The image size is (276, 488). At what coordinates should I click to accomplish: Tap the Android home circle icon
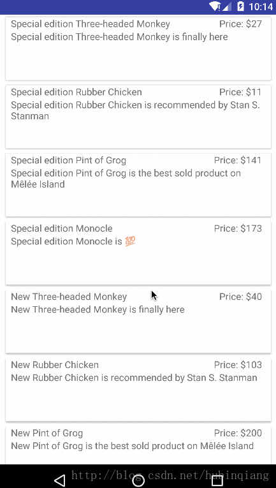138,480
